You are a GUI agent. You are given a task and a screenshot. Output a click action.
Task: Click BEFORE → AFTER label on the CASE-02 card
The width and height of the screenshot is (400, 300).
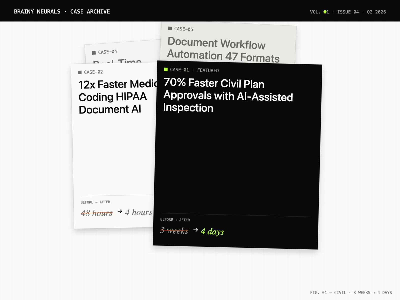coord(95,202)
